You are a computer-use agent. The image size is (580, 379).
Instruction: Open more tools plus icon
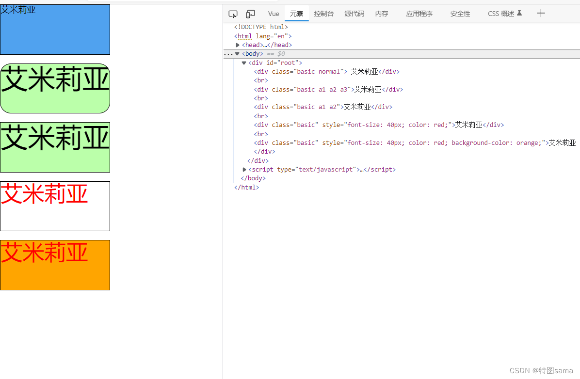[x=541, y=13]
